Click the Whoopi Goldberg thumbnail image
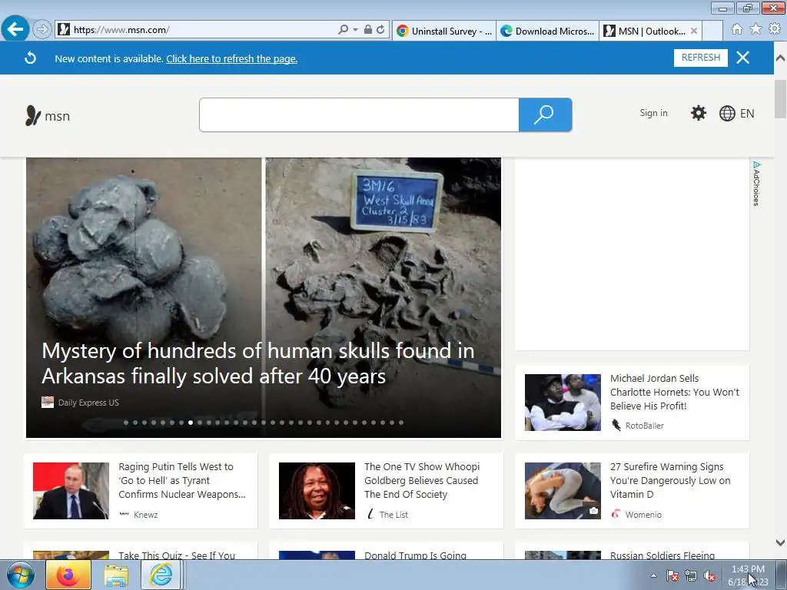This screenshot has height=590, width=787. (x=317, y=491)
